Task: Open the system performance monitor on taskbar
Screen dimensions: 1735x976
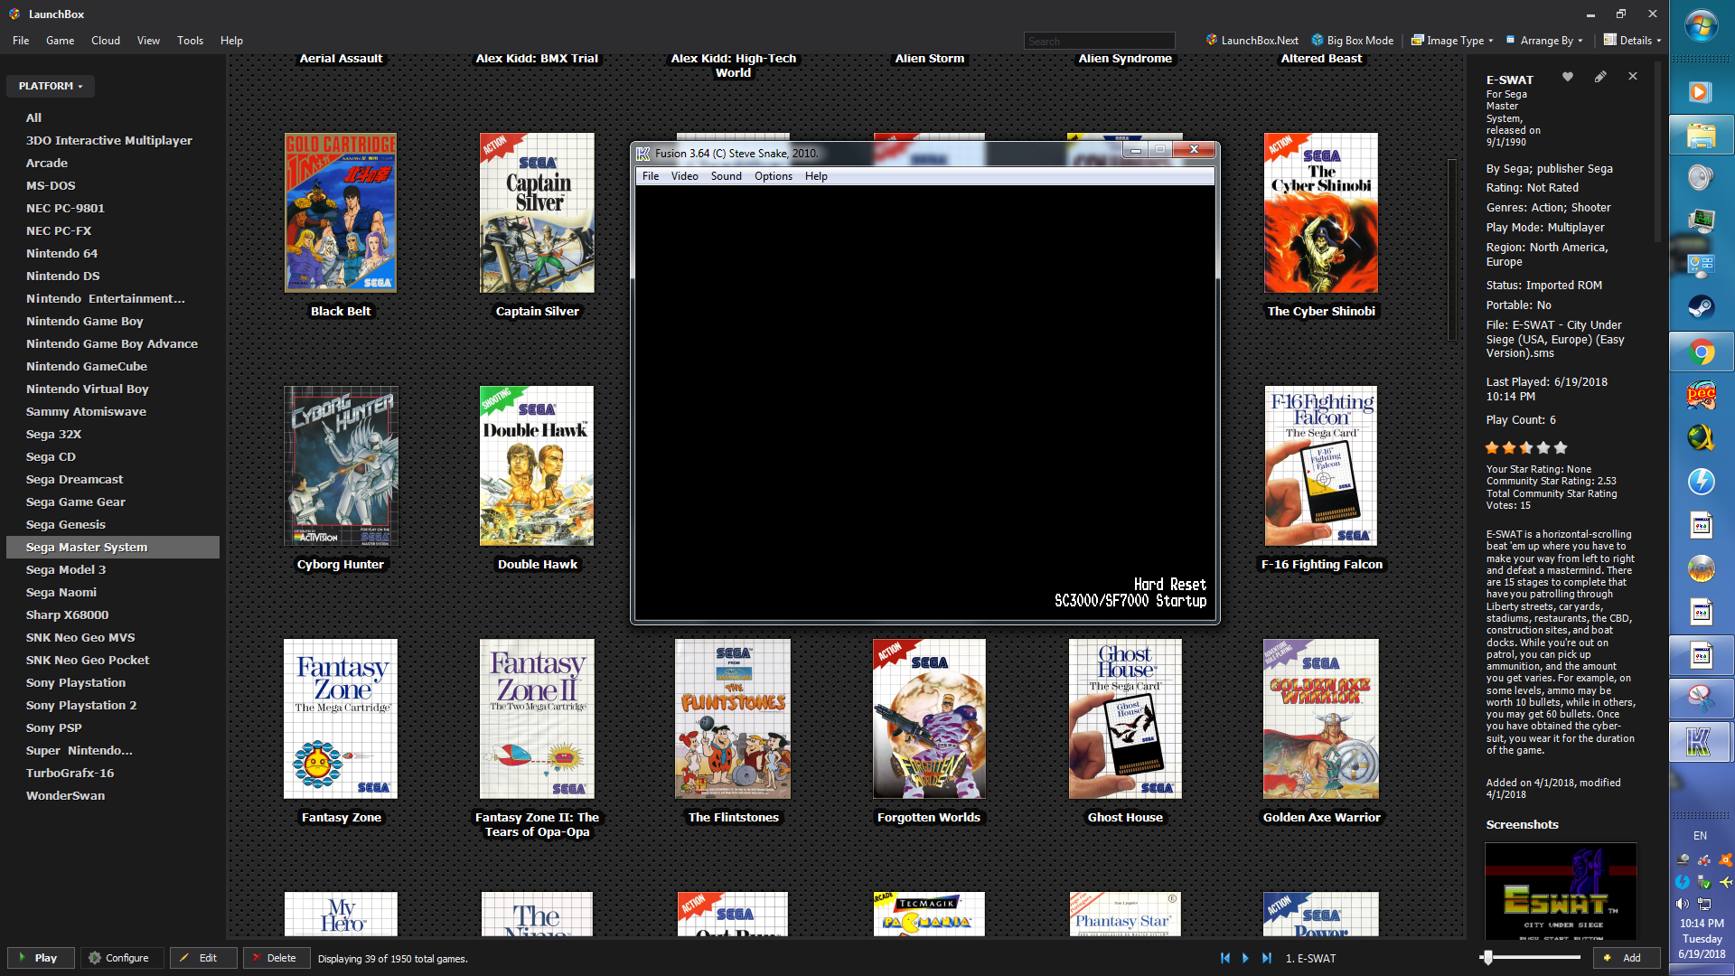Action: pos(1701,221)
